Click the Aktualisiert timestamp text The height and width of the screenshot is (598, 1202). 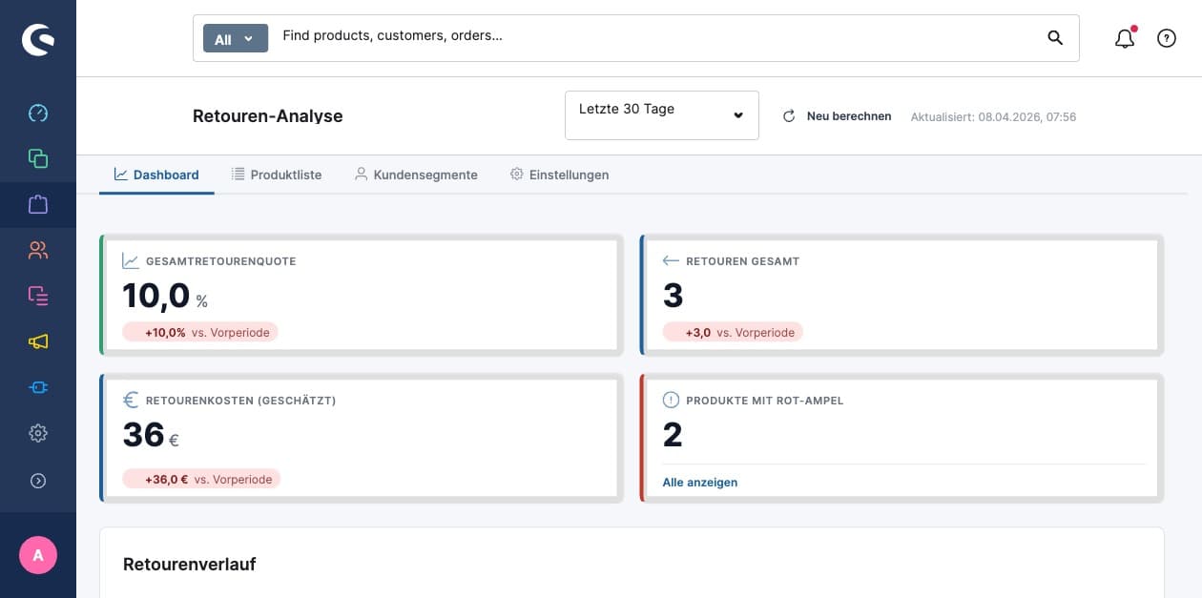[993, 117]
